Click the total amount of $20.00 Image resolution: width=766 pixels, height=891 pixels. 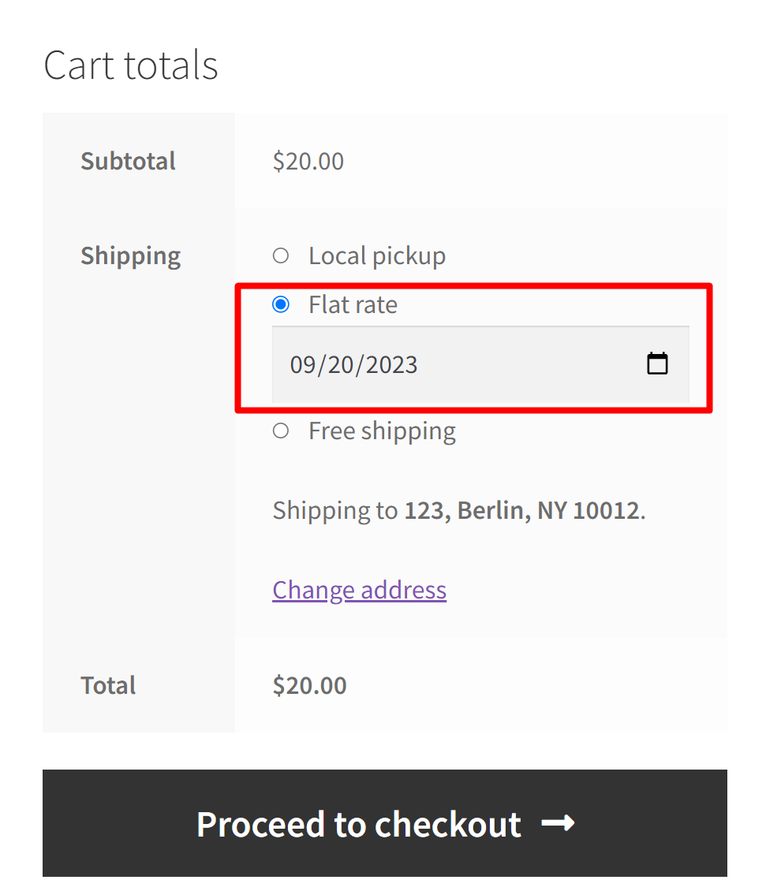tap(309, 684)
